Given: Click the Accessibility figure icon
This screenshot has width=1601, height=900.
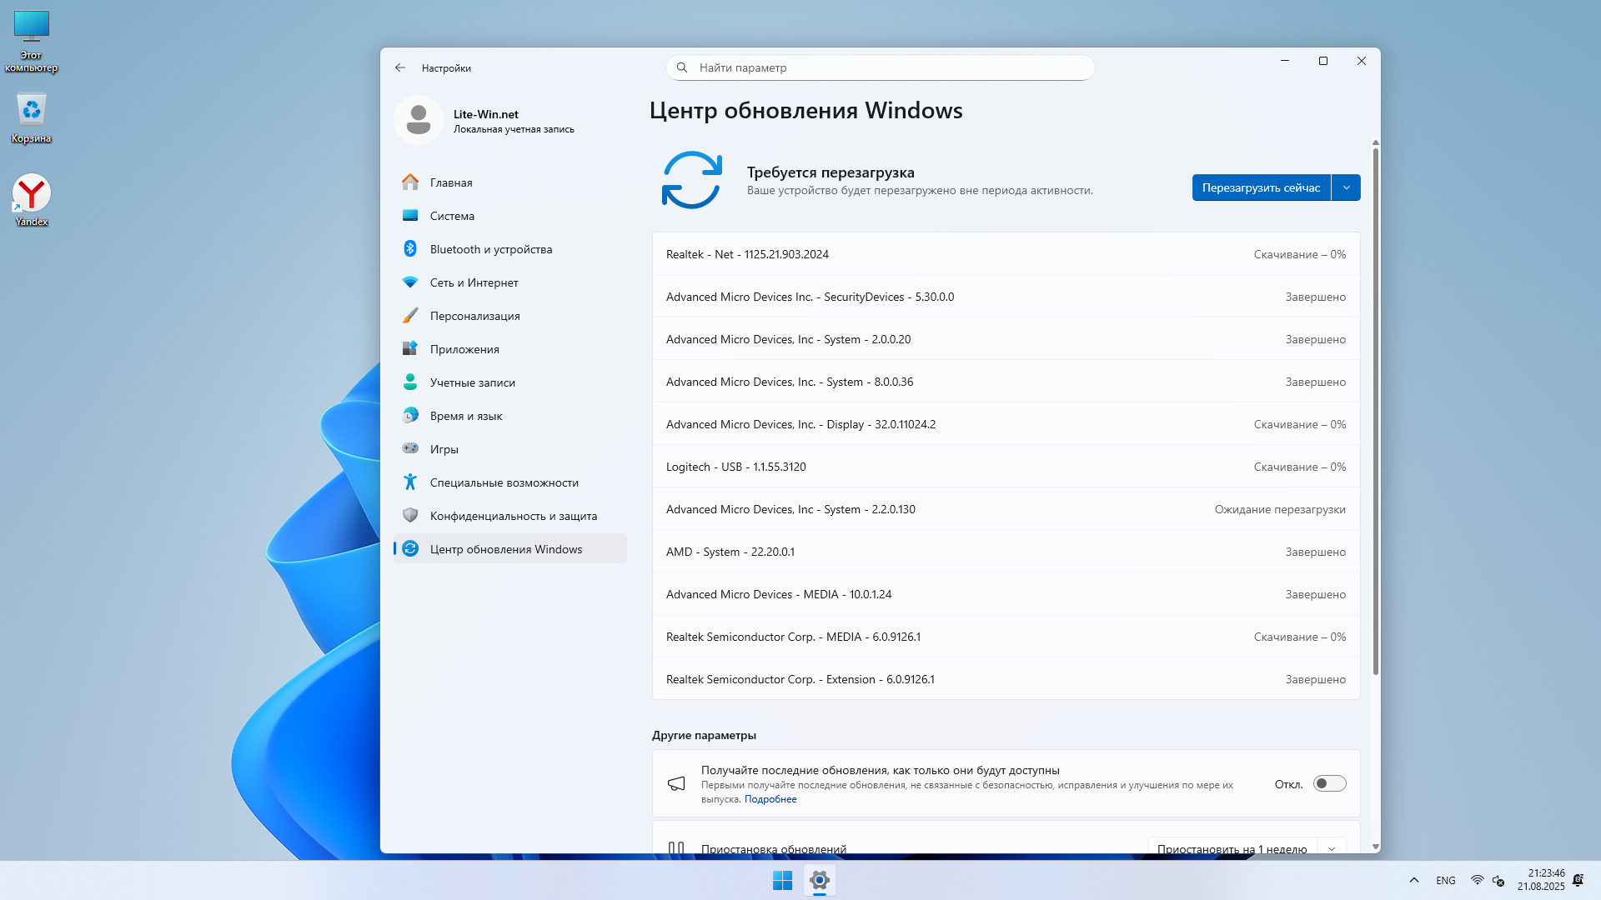Looking at the screenshot, I should (410, 482).
